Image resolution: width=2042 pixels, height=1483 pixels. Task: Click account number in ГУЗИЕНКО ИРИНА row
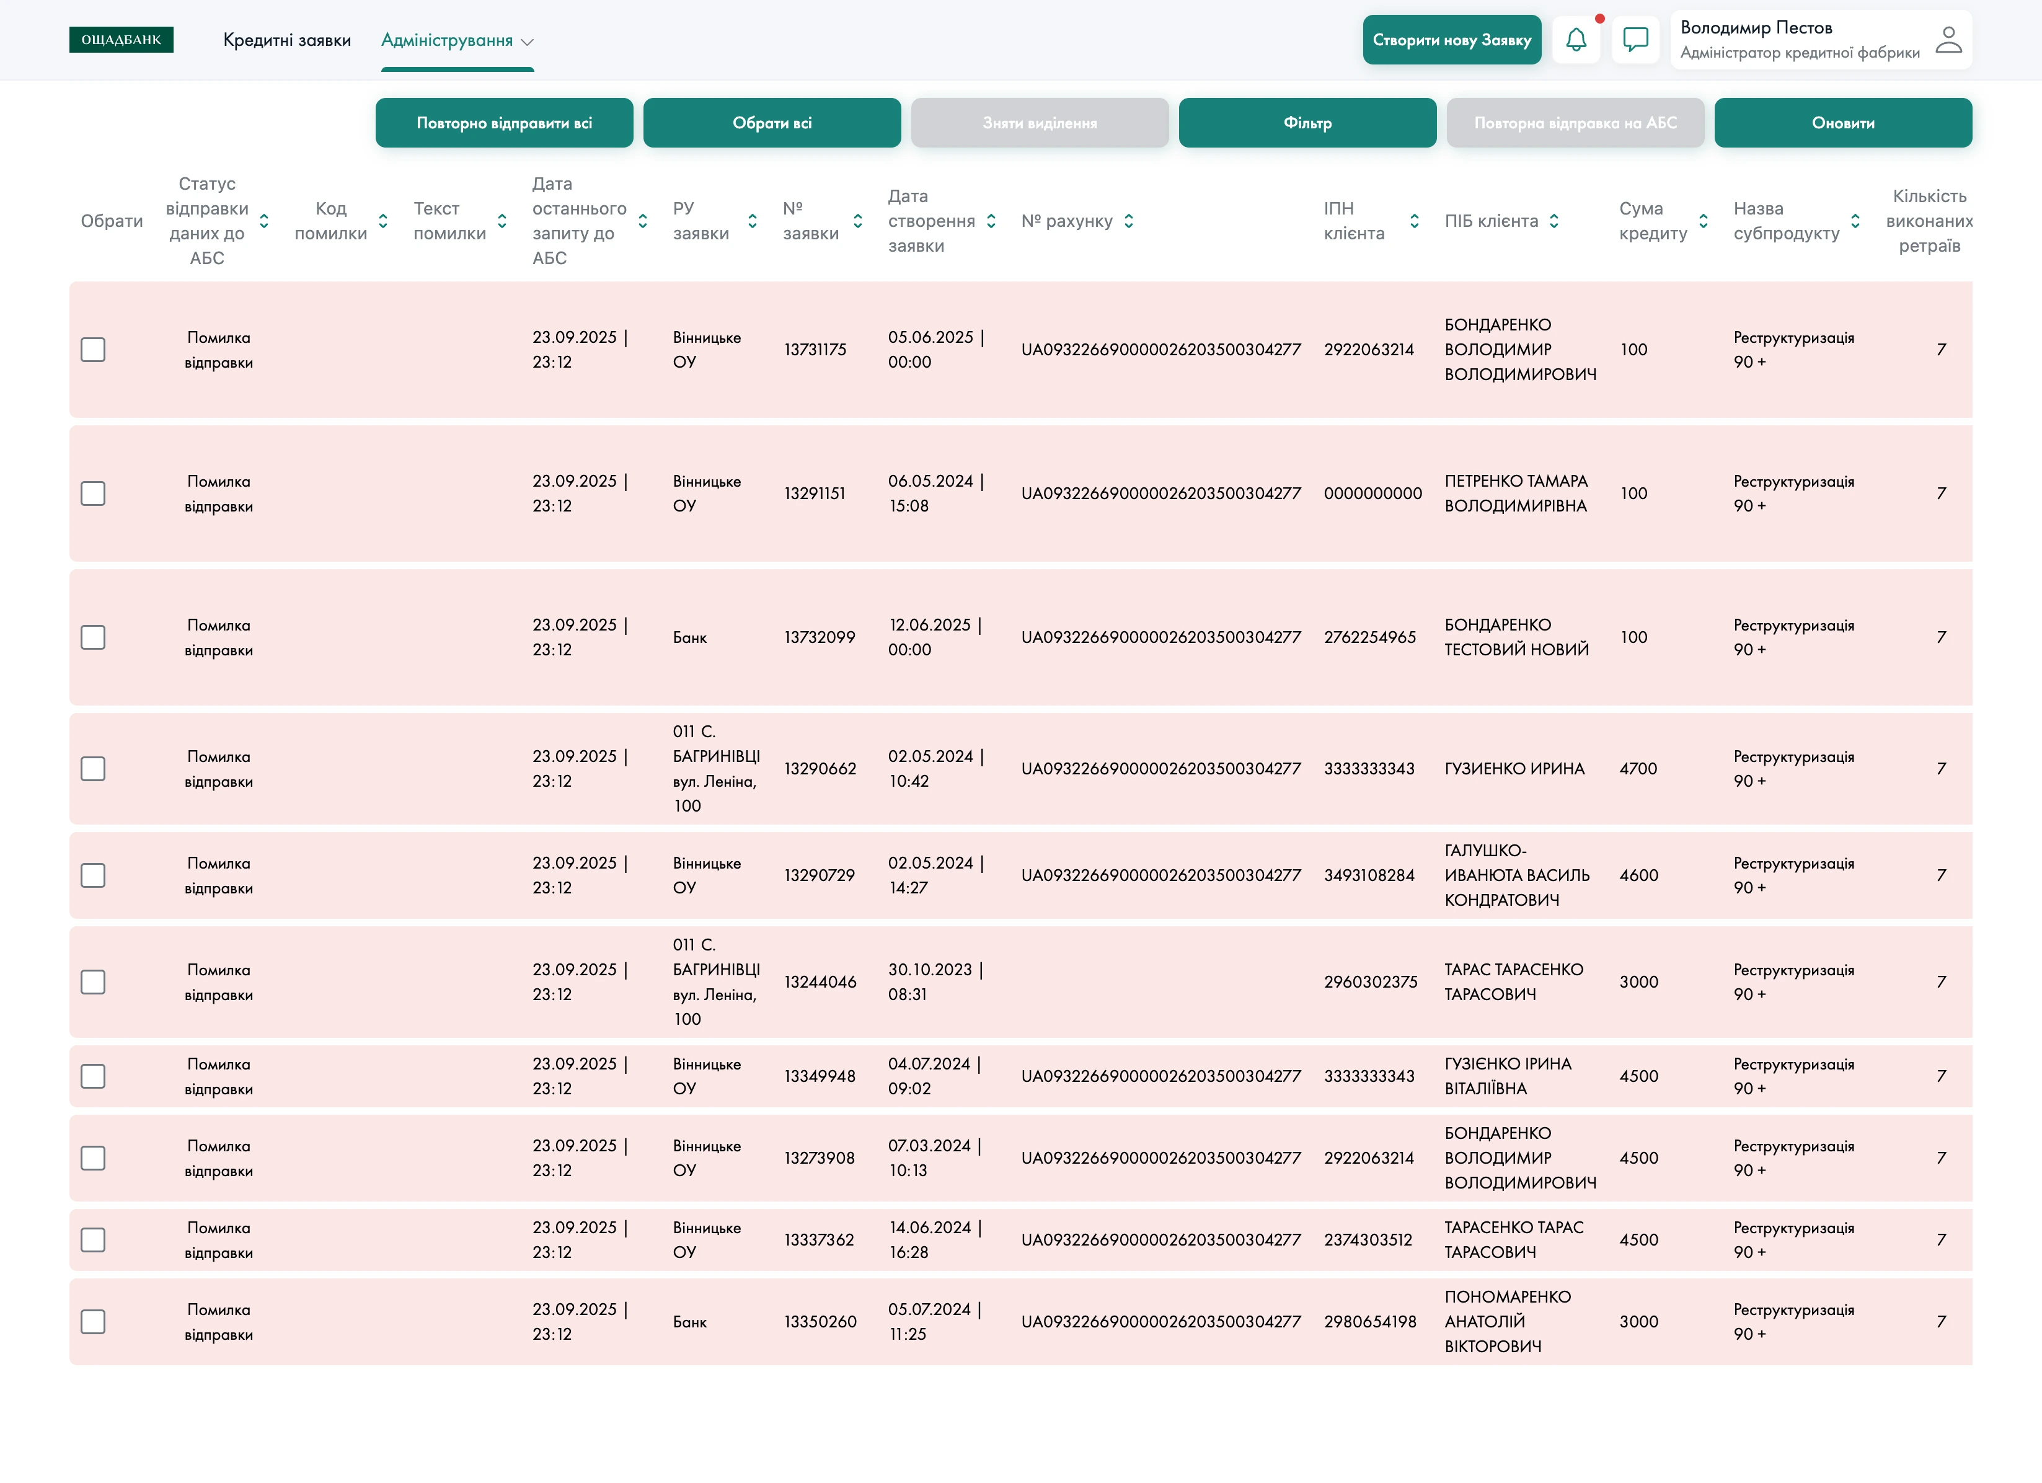[1160, 769]
